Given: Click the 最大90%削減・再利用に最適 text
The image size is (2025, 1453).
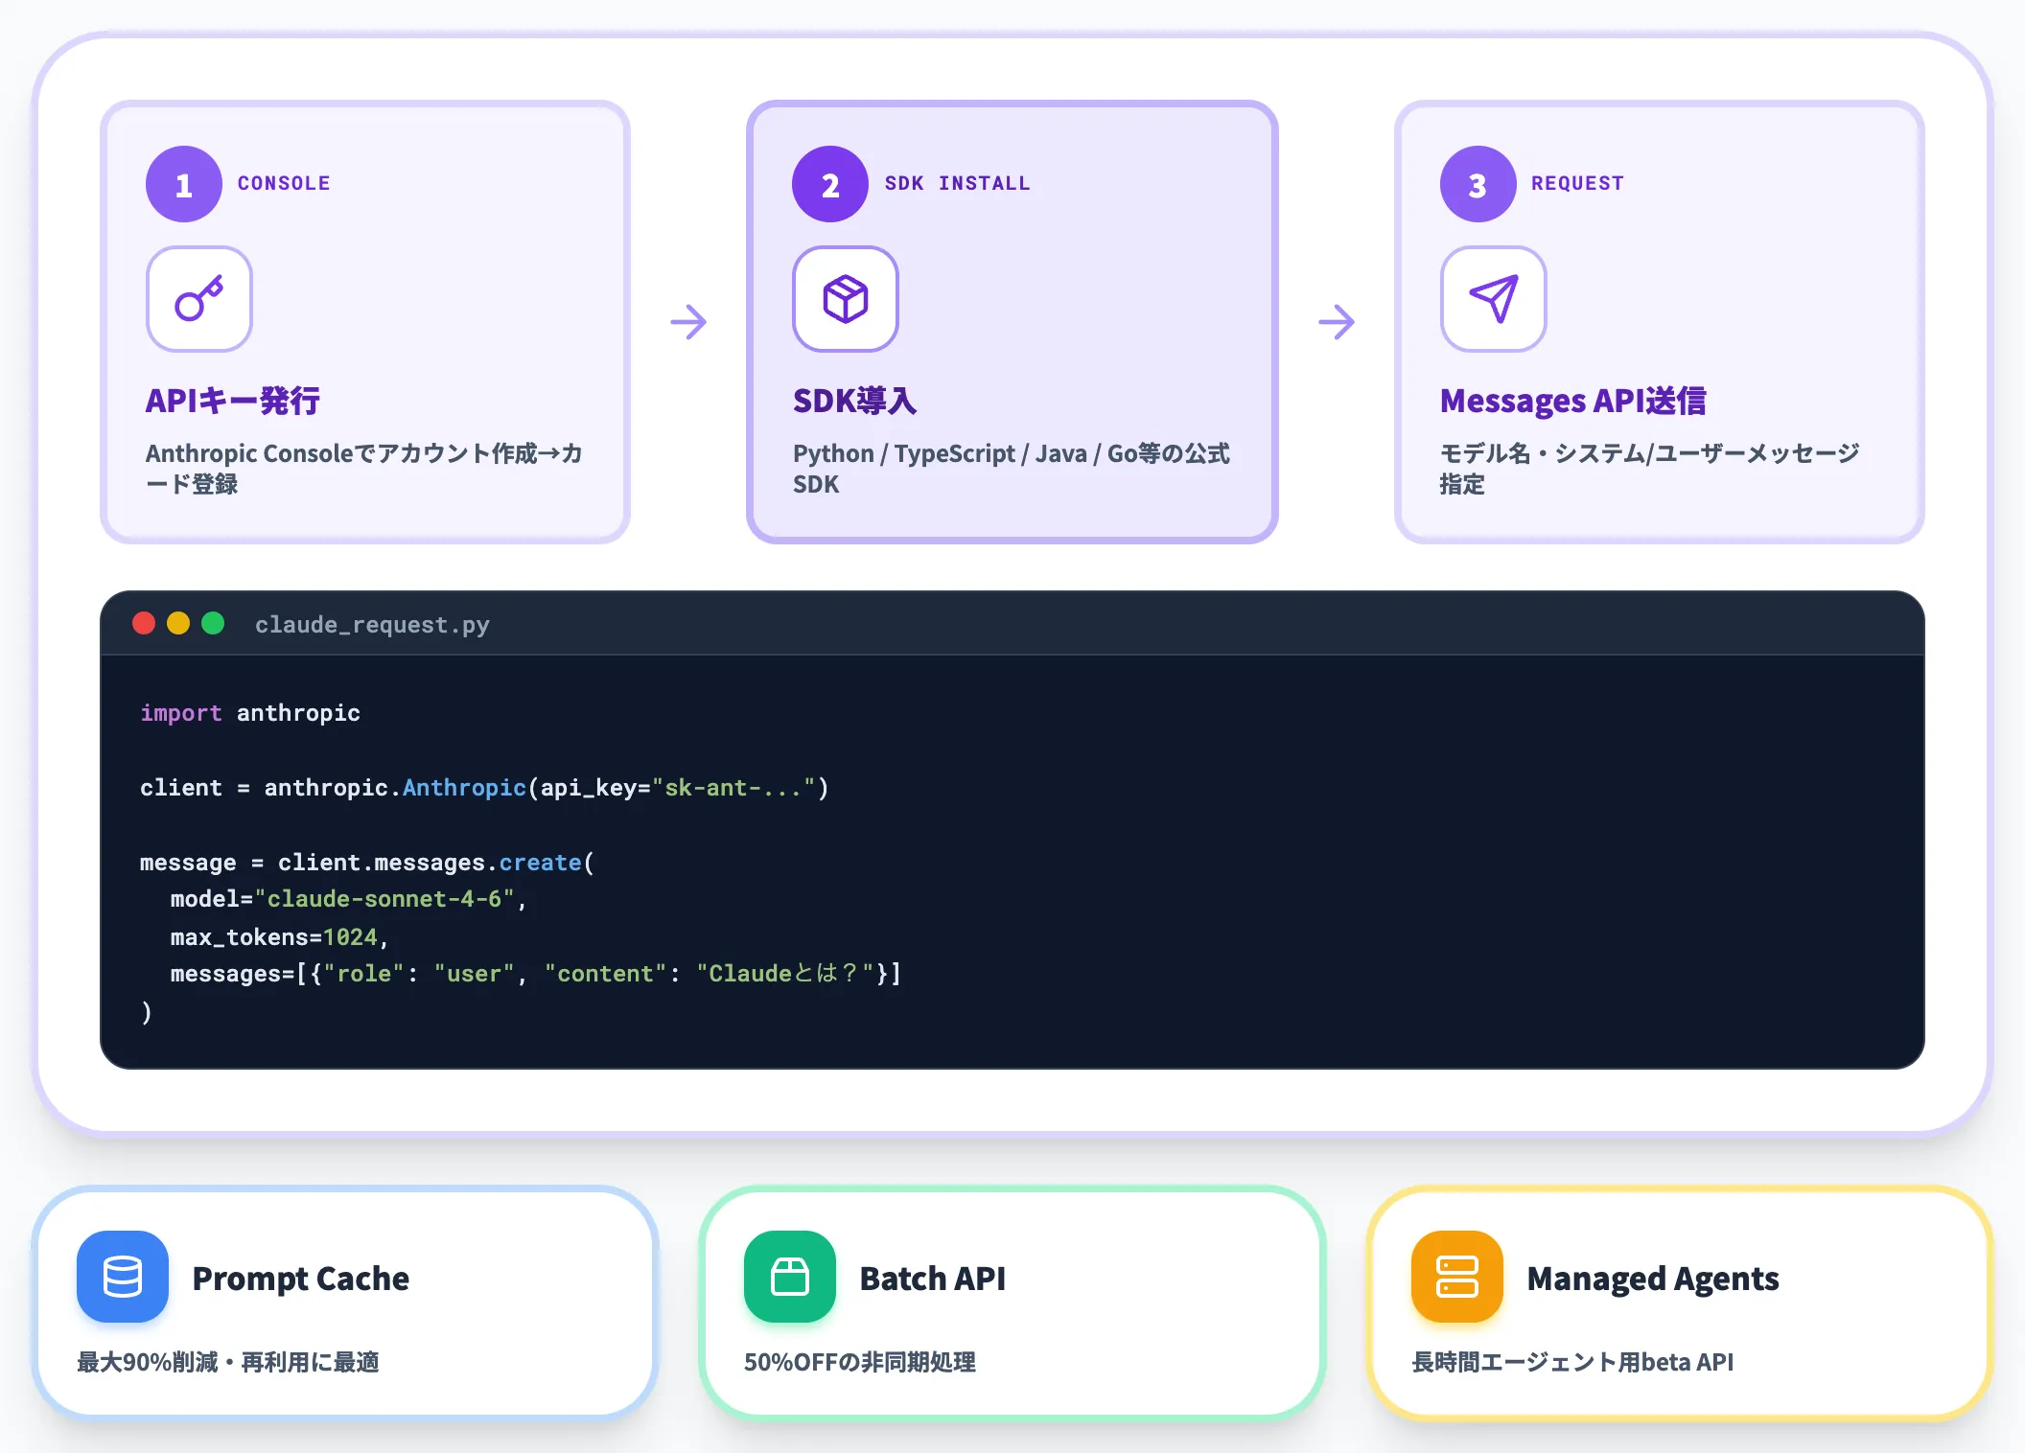Looking at the screenshot, I should click(x=228, y=1362).
